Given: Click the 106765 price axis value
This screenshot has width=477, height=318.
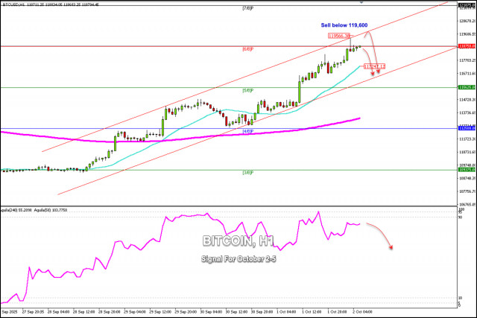Looking at the screenshot, I should tap(467, 204).
